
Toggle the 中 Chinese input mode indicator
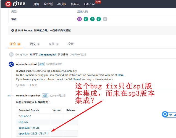coord(171,115)
